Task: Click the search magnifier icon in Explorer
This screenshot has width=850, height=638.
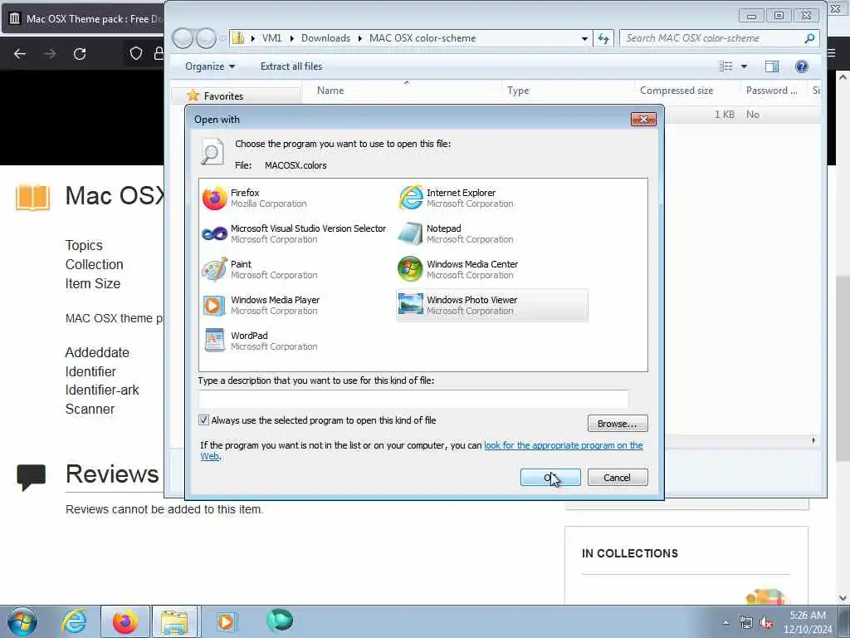Action: (809, 38)
